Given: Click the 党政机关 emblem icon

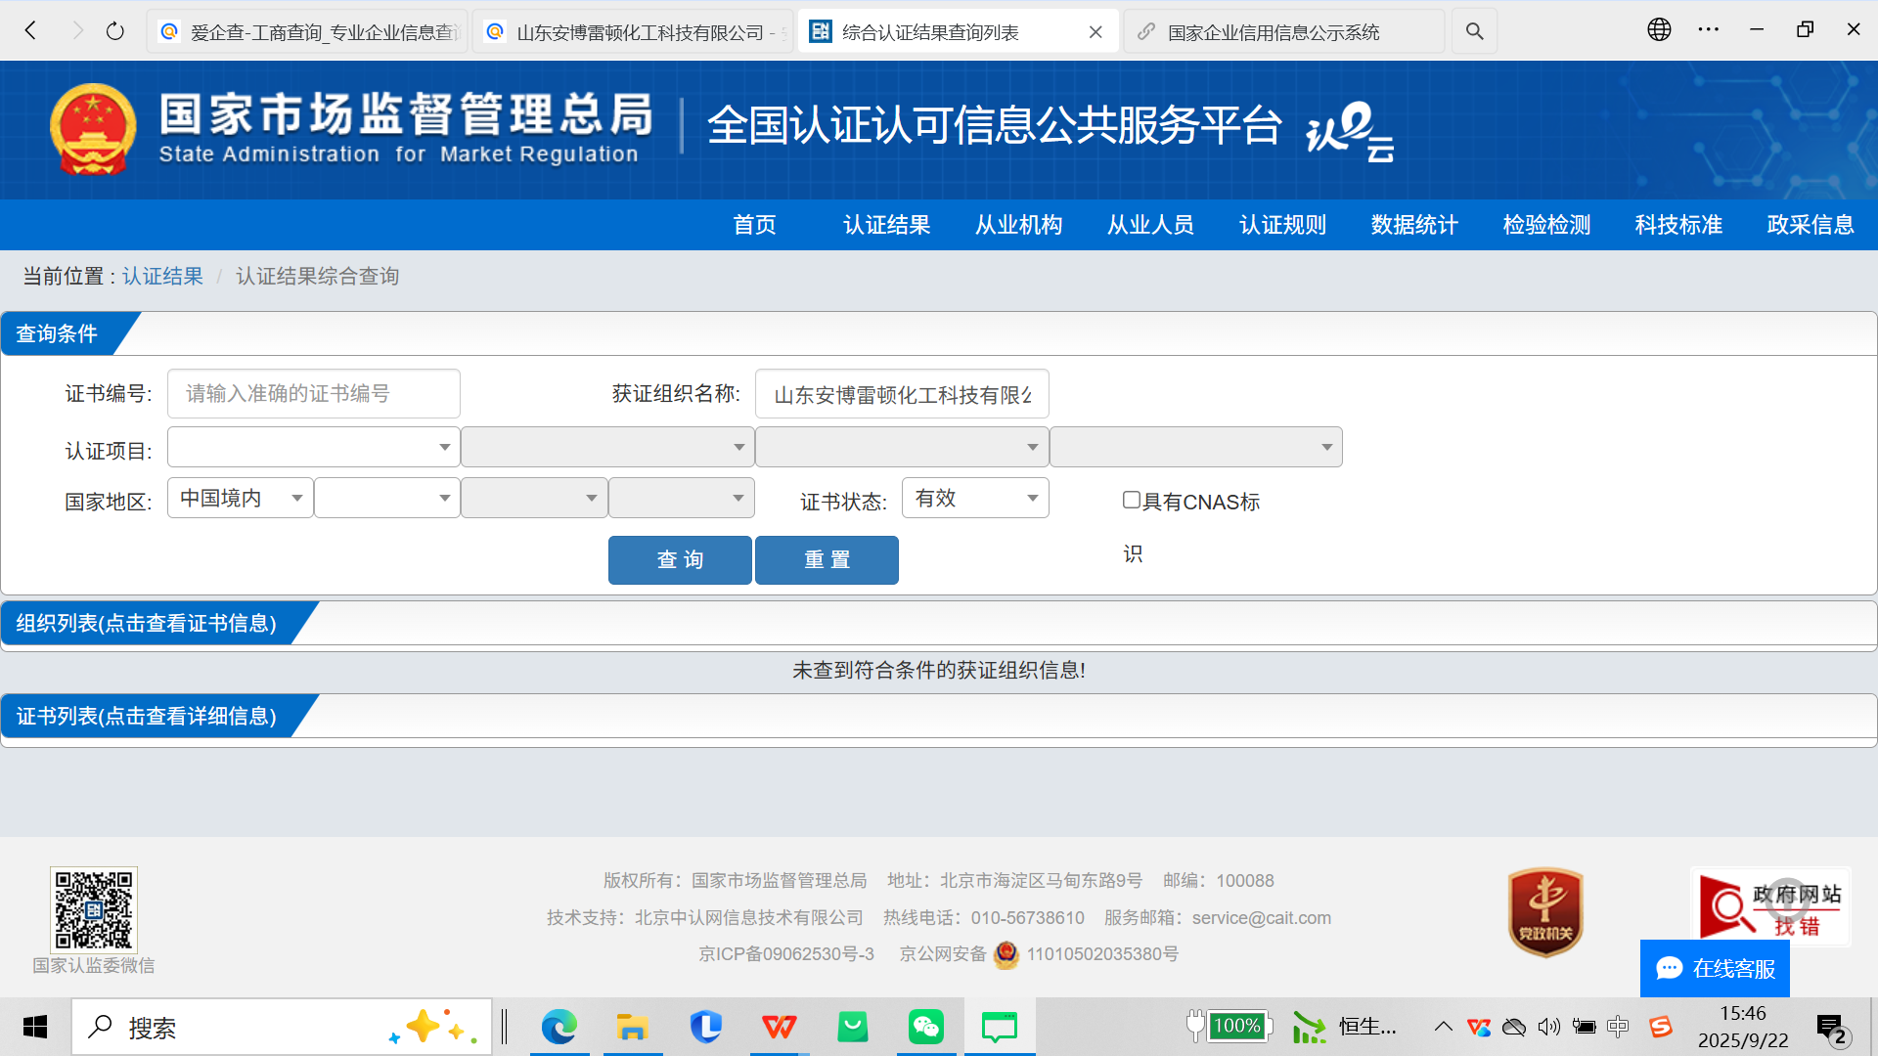Looking at the screenshot, I should tap(1545, 911).
